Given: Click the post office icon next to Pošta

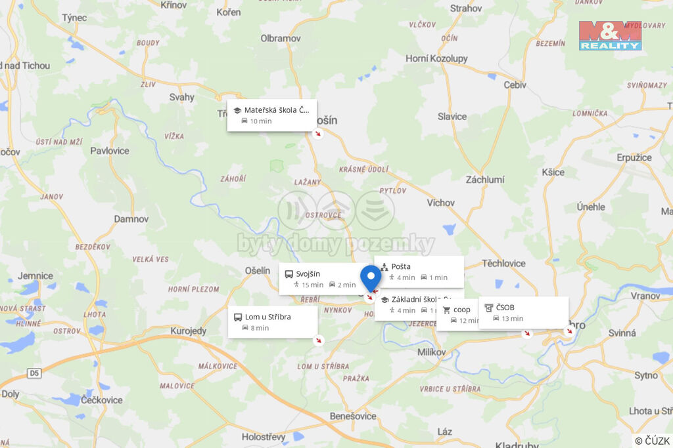Looking at the screenshot, I should click(x=384, y=267).
